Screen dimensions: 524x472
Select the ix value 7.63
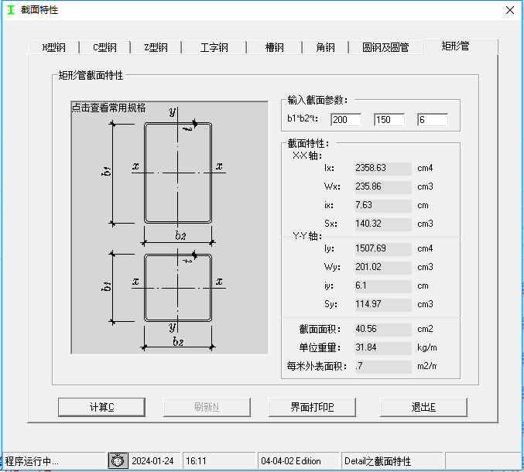pyautogui.click(x=383, y=205)
